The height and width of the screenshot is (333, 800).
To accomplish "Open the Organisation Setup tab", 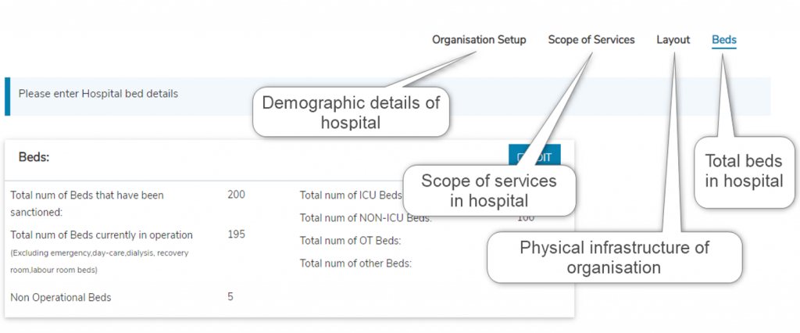I will [479, 40].
